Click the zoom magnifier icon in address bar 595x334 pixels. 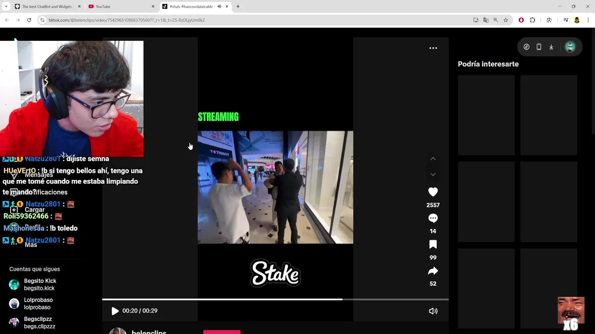pos(496,20)
